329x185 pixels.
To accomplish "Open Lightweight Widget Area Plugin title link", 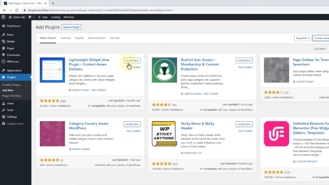I will click(x=89, y=65).
